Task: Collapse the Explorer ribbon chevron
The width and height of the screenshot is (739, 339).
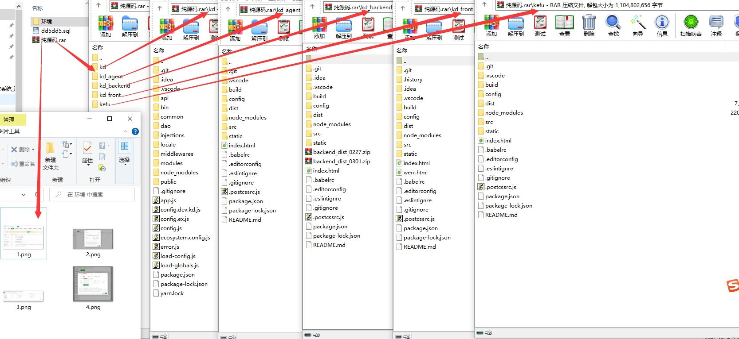Action: click(126, 131)
